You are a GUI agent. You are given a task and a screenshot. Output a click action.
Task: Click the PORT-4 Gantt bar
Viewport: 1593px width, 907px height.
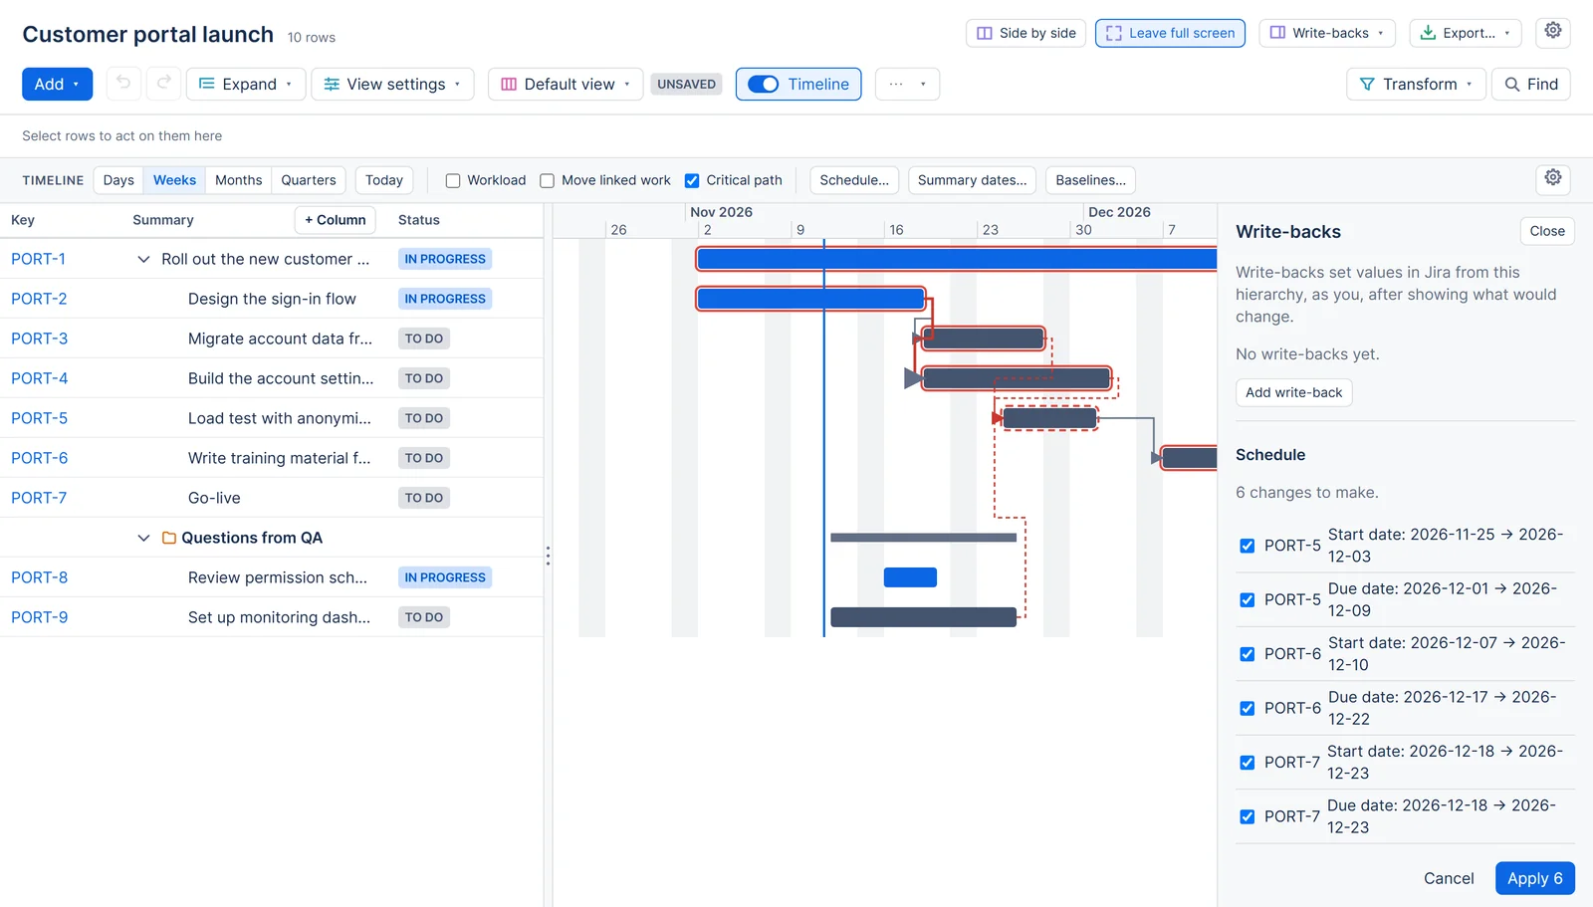pyautogui.click(x=1016, y=378)
